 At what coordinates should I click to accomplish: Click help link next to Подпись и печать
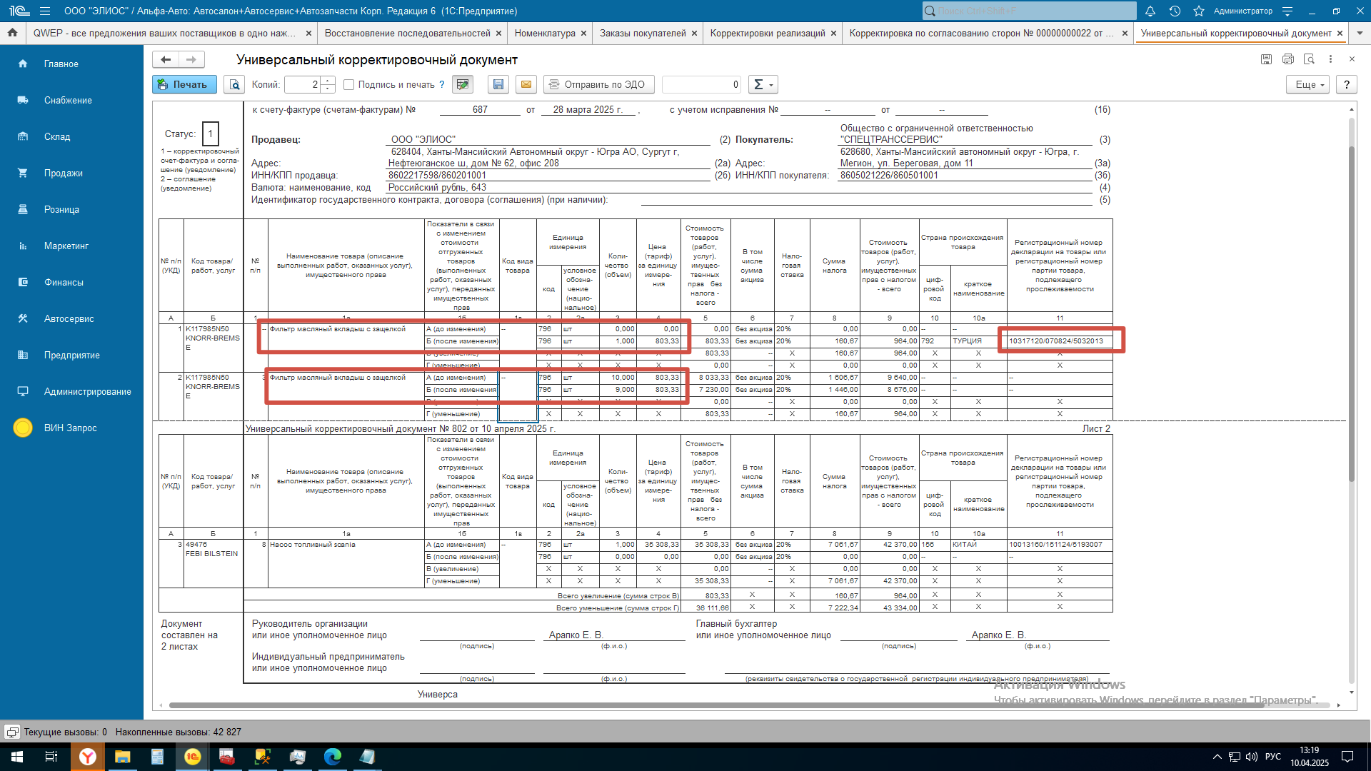pos(441,84)
